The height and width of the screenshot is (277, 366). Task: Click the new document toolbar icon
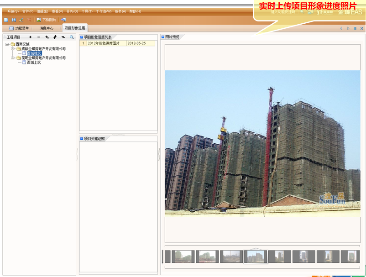coord(6,20)
